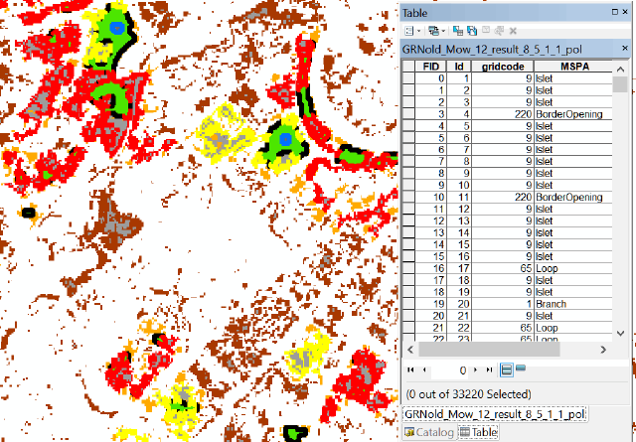Click the Related Tables icon
Viewport: 636px width, 442px height.
pos(433,31)
